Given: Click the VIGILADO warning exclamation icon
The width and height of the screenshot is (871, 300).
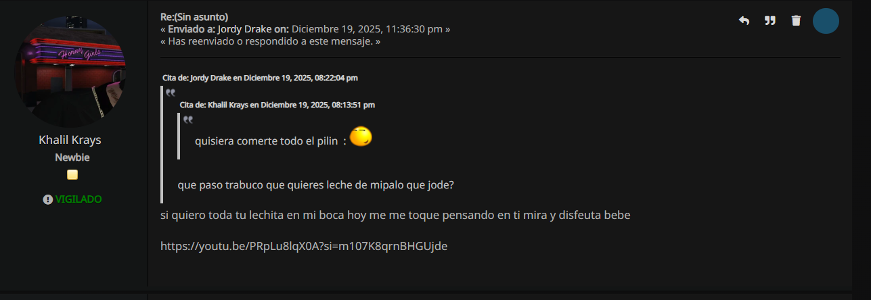Looking at the screenshot, I should 48,199.
